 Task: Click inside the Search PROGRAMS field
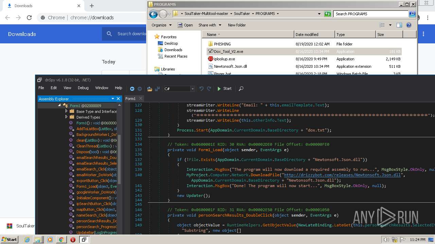point(371,14)
